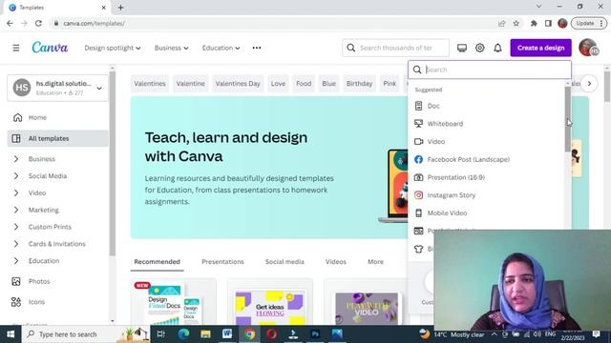Select the Facebook Post (Landscape) icon
Viewport: 611px width, 343px height.
pos(418,159)
